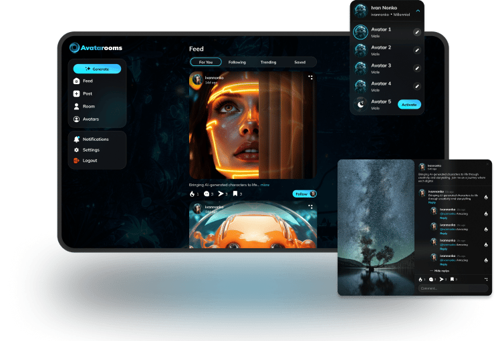Open the Milky Way image in comment panel
Viewport: 496px width, 341px height.
pyautogui.click(x=376, y=228)
